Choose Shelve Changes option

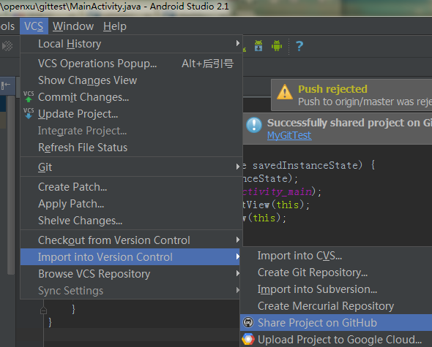point(131,221)
